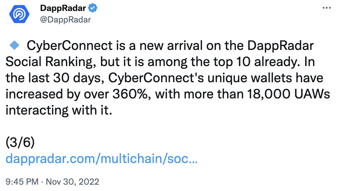Click the first word CyberConnect in the tweet
The width and height of the screenshot is (337, 191).
[70, 46]
